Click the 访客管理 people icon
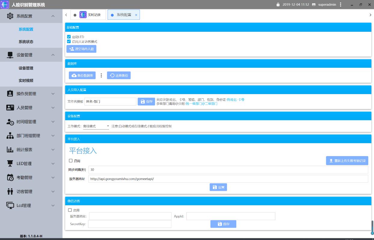The image size is (374, 240). [x=10, y=191]
